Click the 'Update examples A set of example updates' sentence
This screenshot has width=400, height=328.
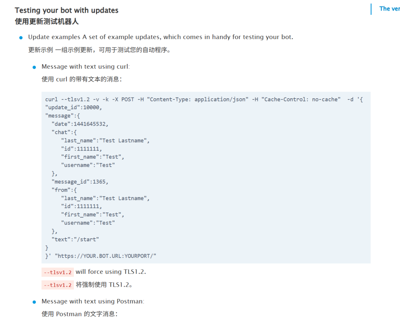tap(161, 37)
